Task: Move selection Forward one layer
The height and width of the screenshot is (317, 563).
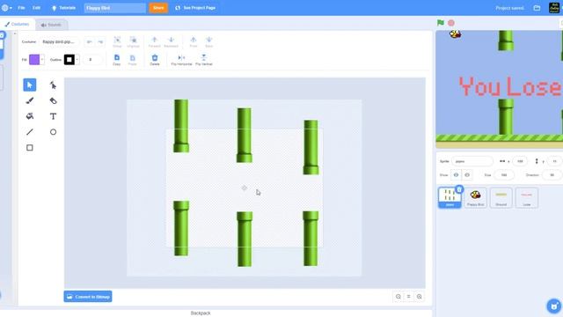Action: pos(155,41)
